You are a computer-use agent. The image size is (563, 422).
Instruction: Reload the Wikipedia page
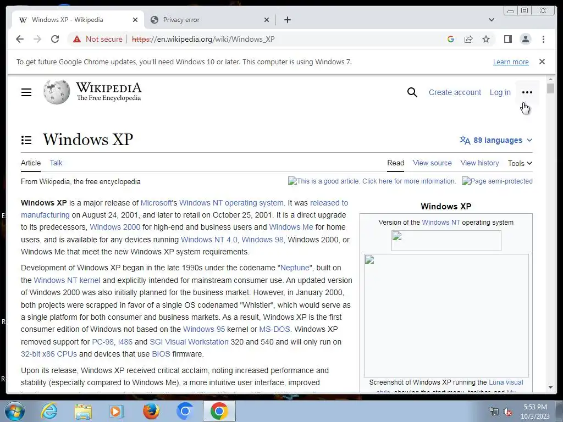(x=55, y=39)
